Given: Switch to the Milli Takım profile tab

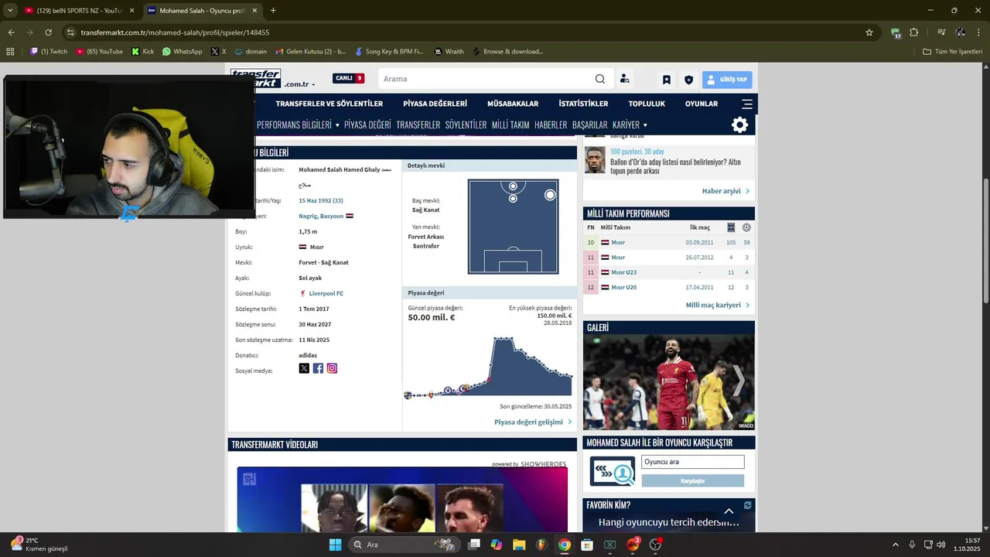Looking at the screenshot, I should coord(510,125).
